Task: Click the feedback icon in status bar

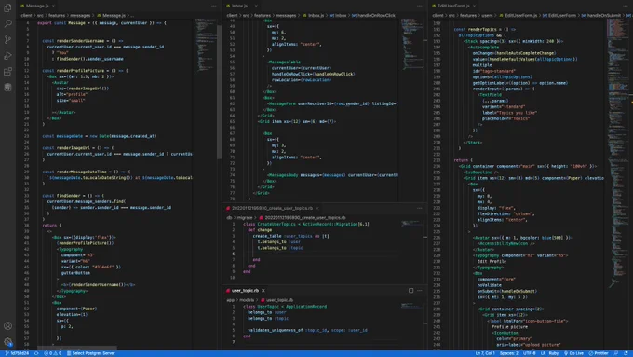Action: (x=616, y=353)
